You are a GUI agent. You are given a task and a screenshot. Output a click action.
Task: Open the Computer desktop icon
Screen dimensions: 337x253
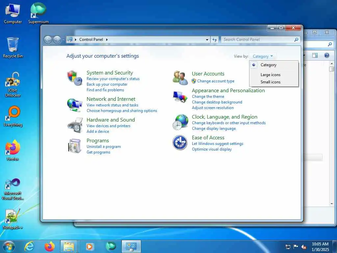point(13,14)
